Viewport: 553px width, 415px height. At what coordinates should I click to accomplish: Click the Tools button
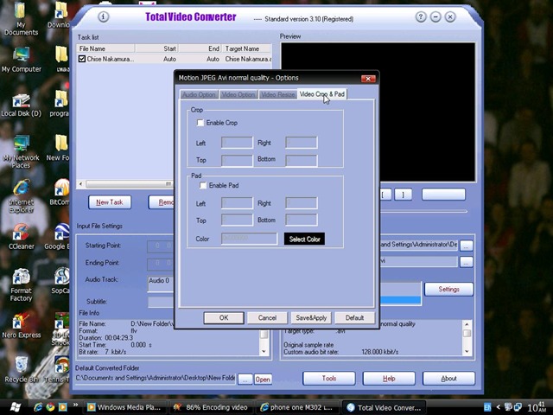coord(328,379)
